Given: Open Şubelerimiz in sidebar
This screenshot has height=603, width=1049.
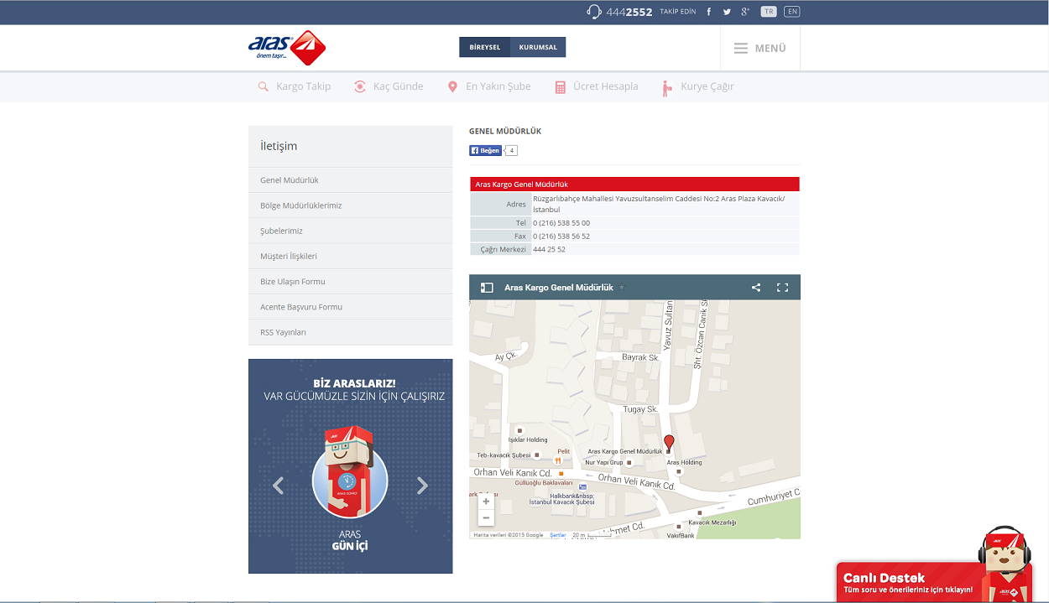Looking at the screenshot, I should coord(350,231).
